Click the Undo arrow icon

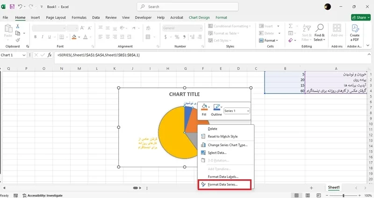20,7
